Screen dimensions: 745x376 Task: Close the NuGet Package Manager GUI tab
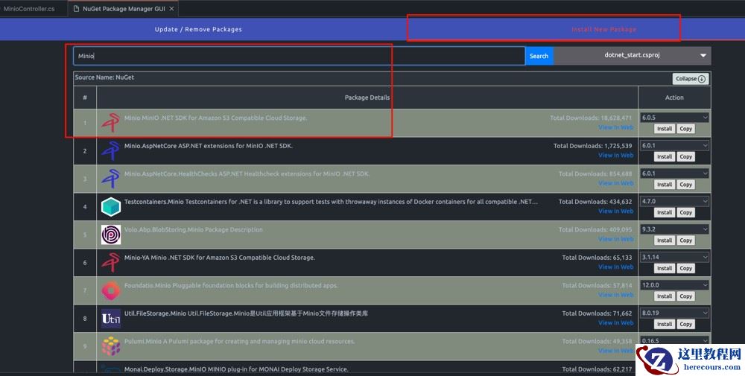171,8
